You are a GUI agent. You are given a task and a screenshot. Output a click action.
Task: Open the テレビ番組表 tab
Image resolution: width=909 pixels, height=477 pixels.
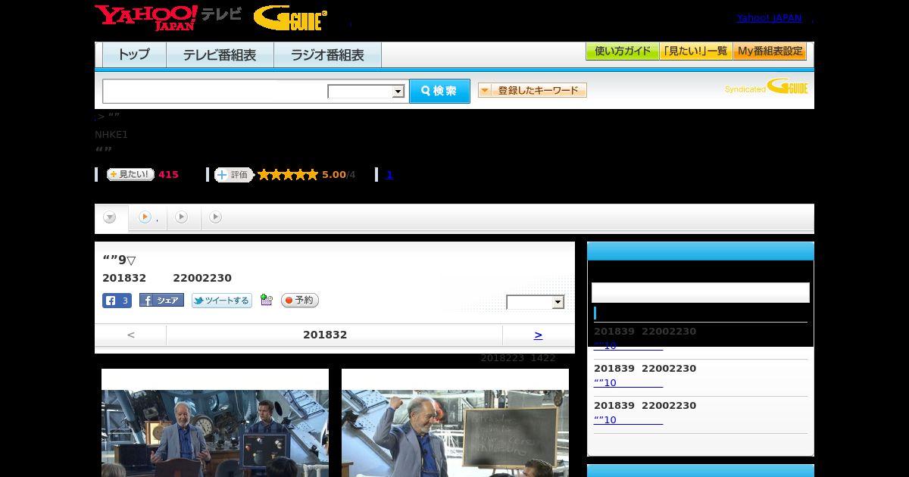(220, 55)
